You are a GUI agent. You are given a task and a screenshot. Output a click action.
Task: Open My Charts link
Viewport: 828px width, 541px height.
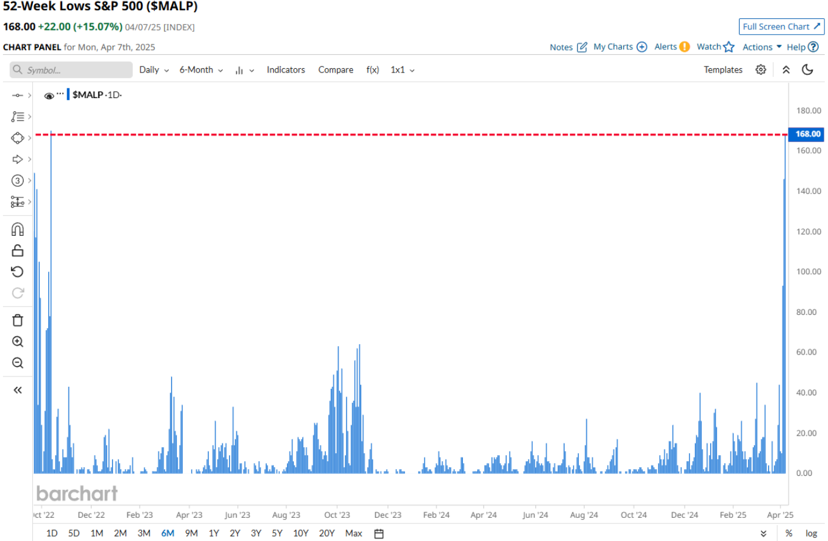pos(620,47)
